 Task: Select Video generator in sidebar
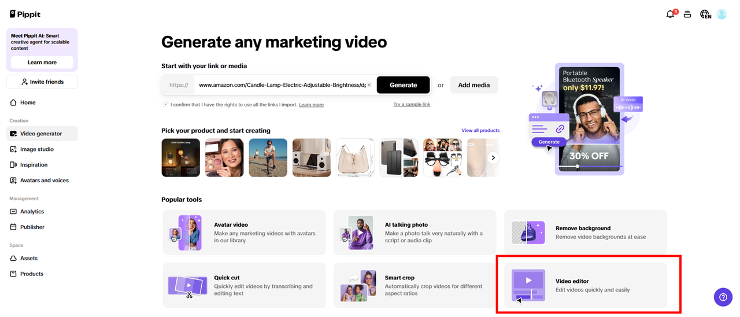(x=42, y=134)
